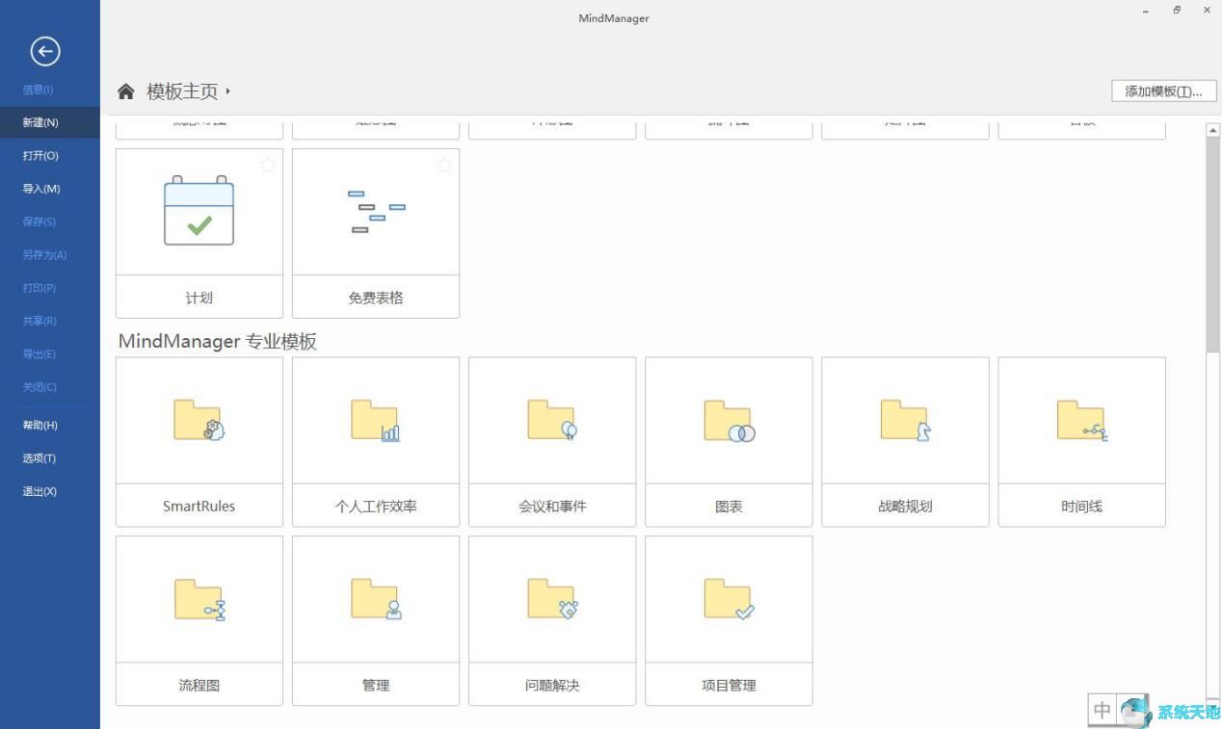Viewport: 1222px width, 729px height.
Task: Open the 战略规划 folder icon
Action: tap(905, 420)
